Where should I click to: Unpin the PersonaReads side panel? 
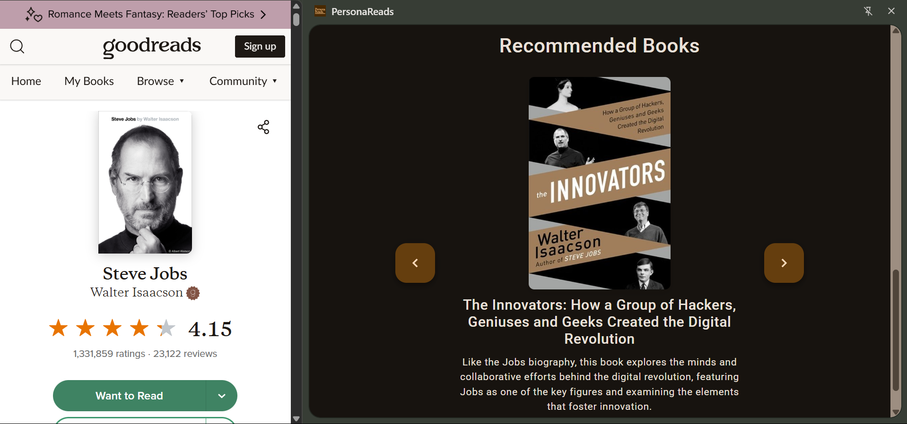click(868, 11)
